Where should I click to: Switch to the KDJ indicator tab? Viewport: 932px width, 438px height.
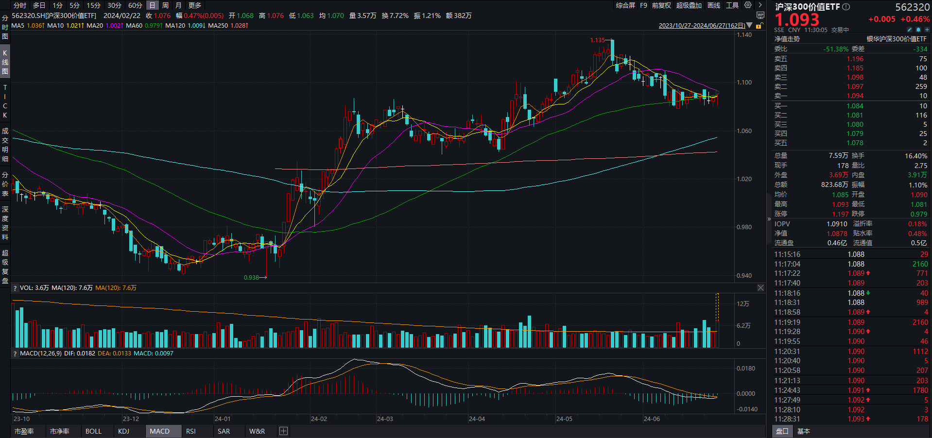123,431
